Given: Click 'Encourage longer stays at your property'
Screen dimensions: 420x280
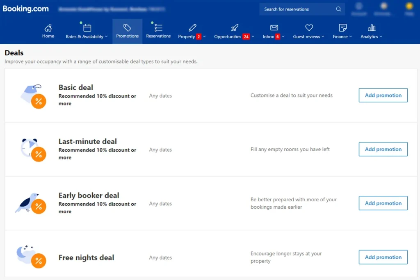Looking at the screenshot, I should (x=286, y=257).
